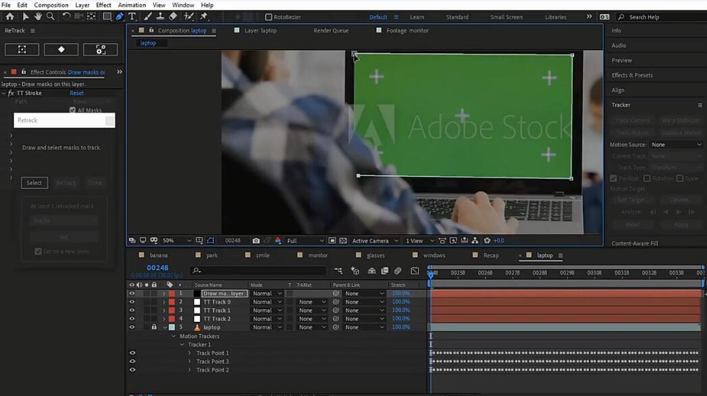This screenshot has width=707, height=396.
Task: Select the Type tool
Action: point(132,17)
